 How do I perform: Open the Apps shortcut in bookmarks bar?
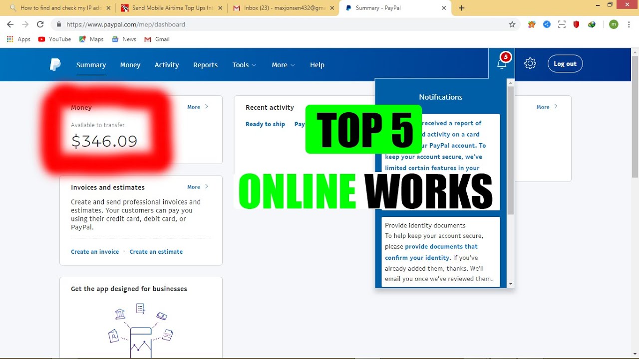(18, 39)
